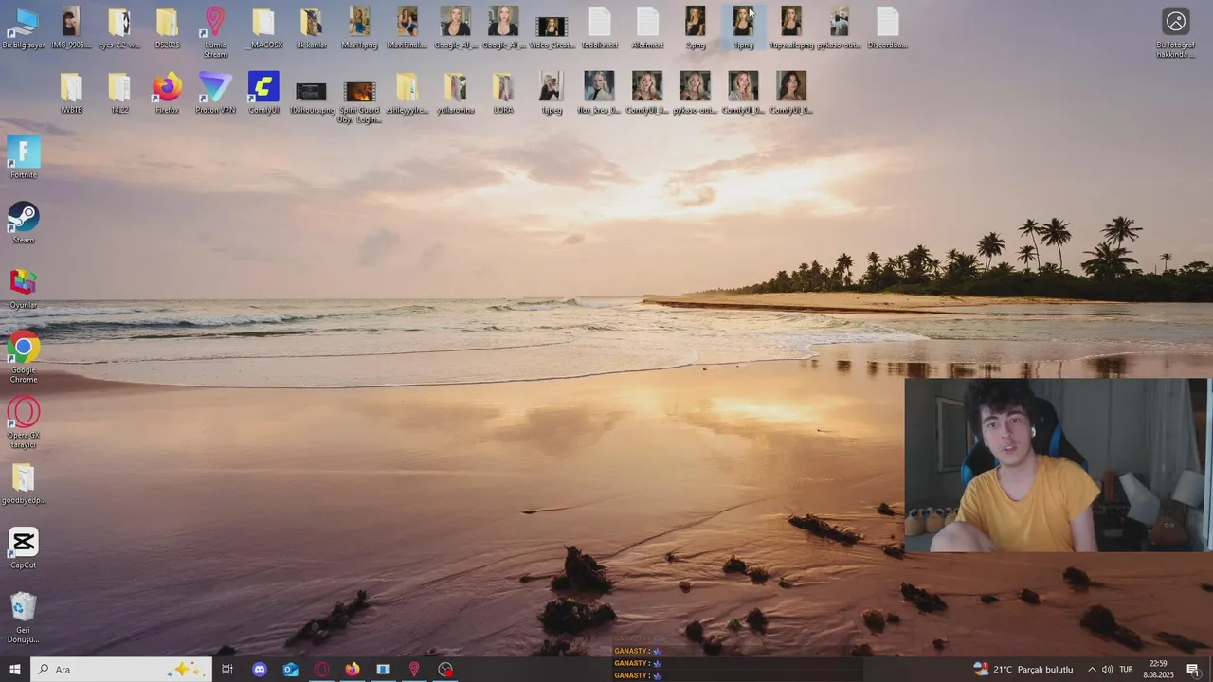Open Opera GX from the taskbar

(x=322, y=670)
